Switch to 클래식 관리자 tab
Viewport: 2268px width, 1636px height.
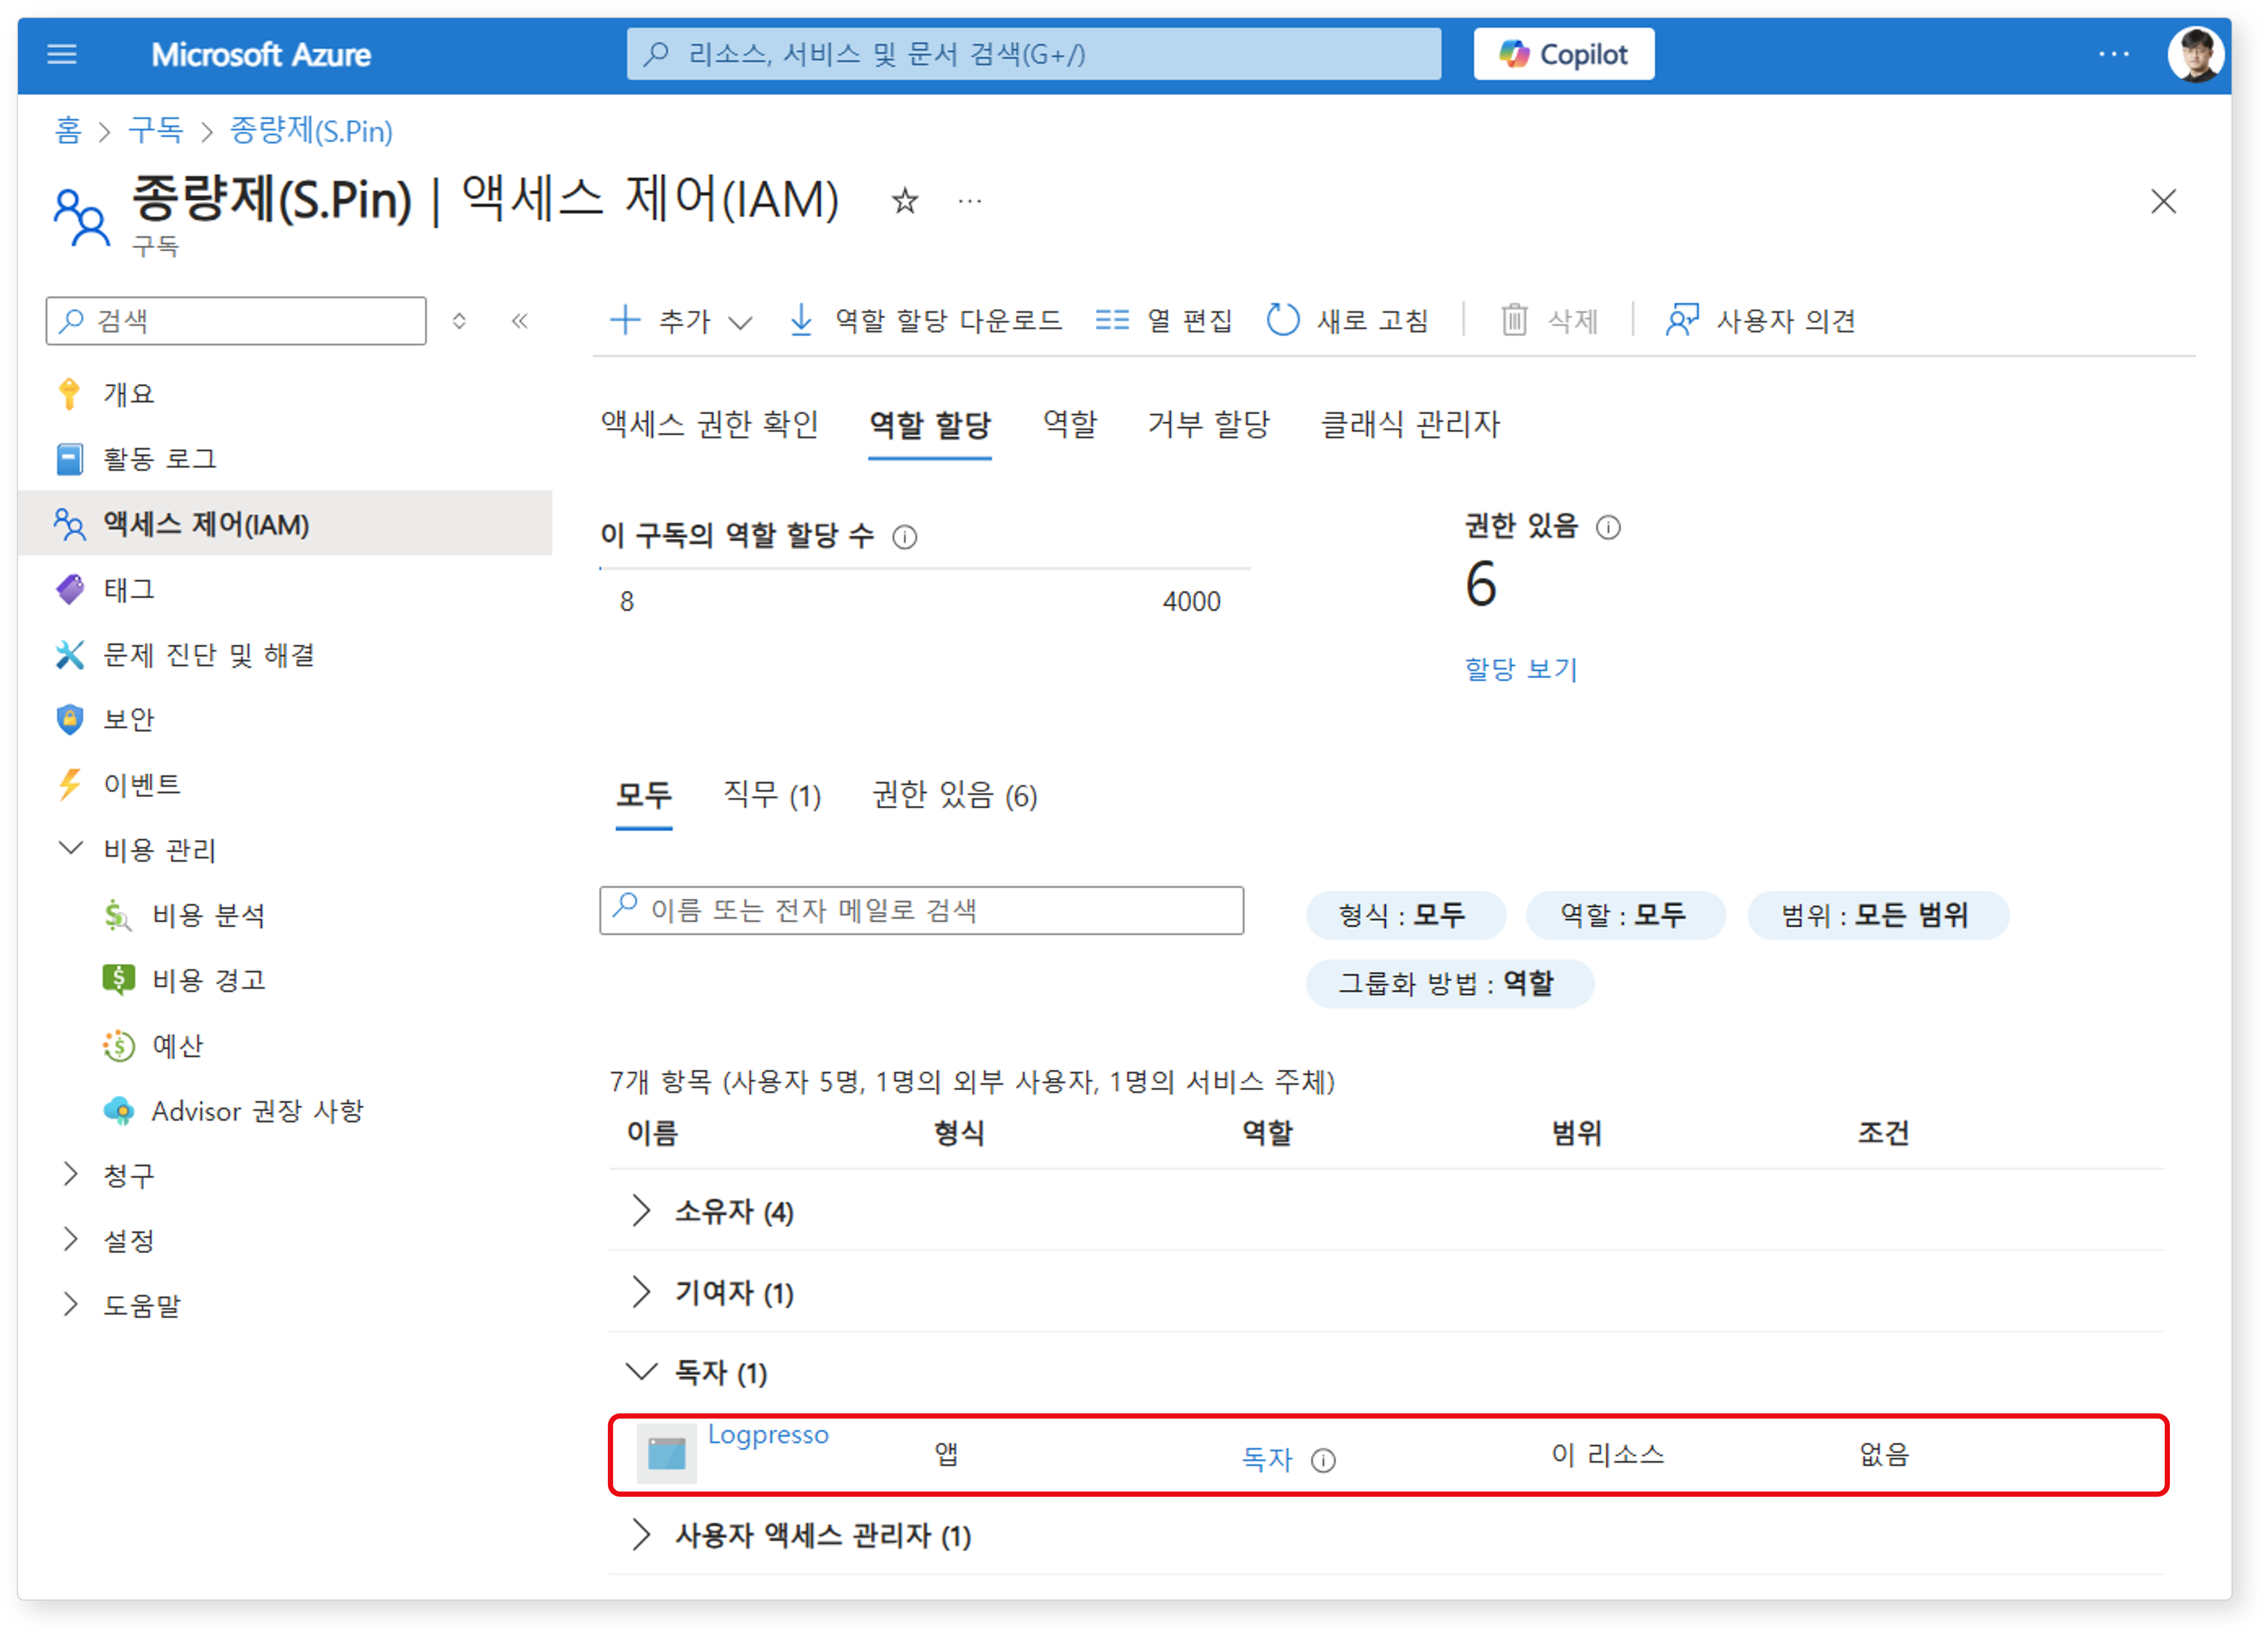(1410, 425)
